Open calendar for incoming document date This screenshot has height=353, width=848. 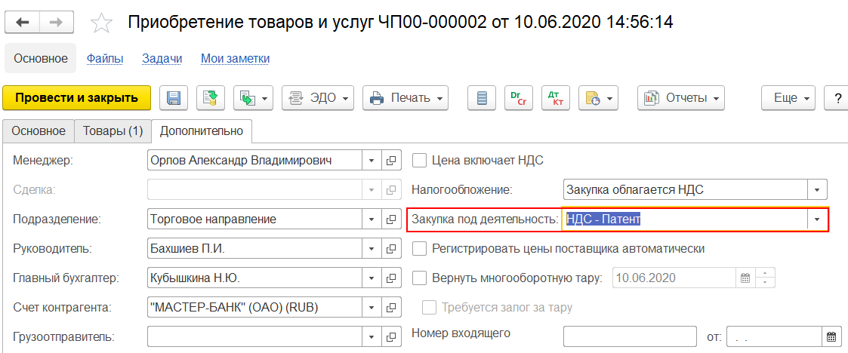click(x=831, y=336)
